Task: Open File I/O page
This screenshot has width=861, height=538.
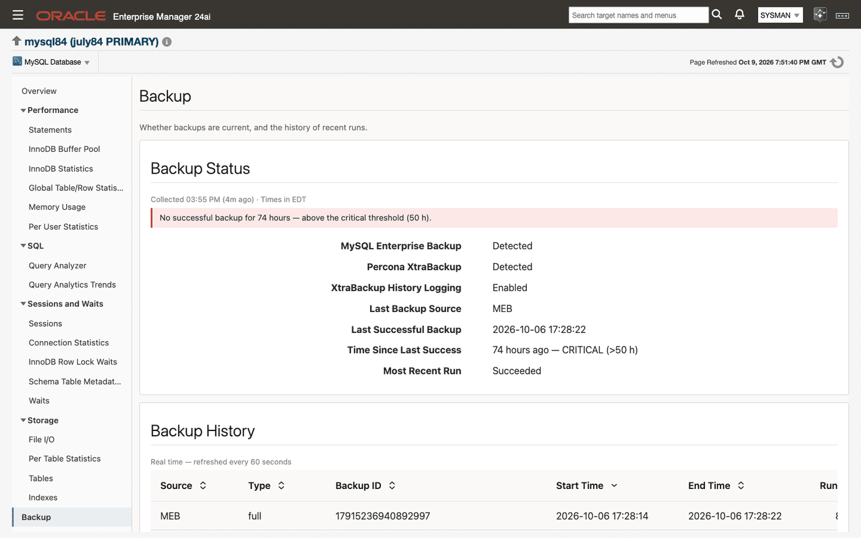Action: [x=41, y=440]
